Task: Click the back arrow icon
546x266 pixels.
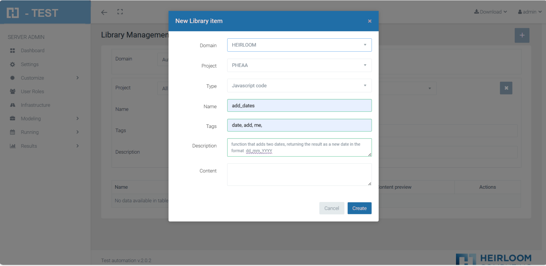Action: (x=104, y=12)
